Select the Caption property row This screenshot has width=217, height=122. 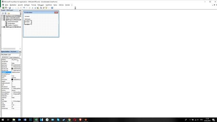11,72
